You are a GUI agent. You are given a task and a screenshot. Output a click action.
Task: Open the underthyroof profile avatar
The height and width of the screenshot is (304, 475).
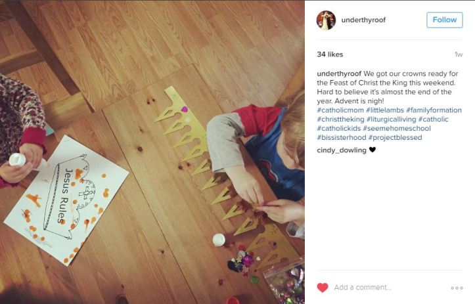tap(326, 20)
